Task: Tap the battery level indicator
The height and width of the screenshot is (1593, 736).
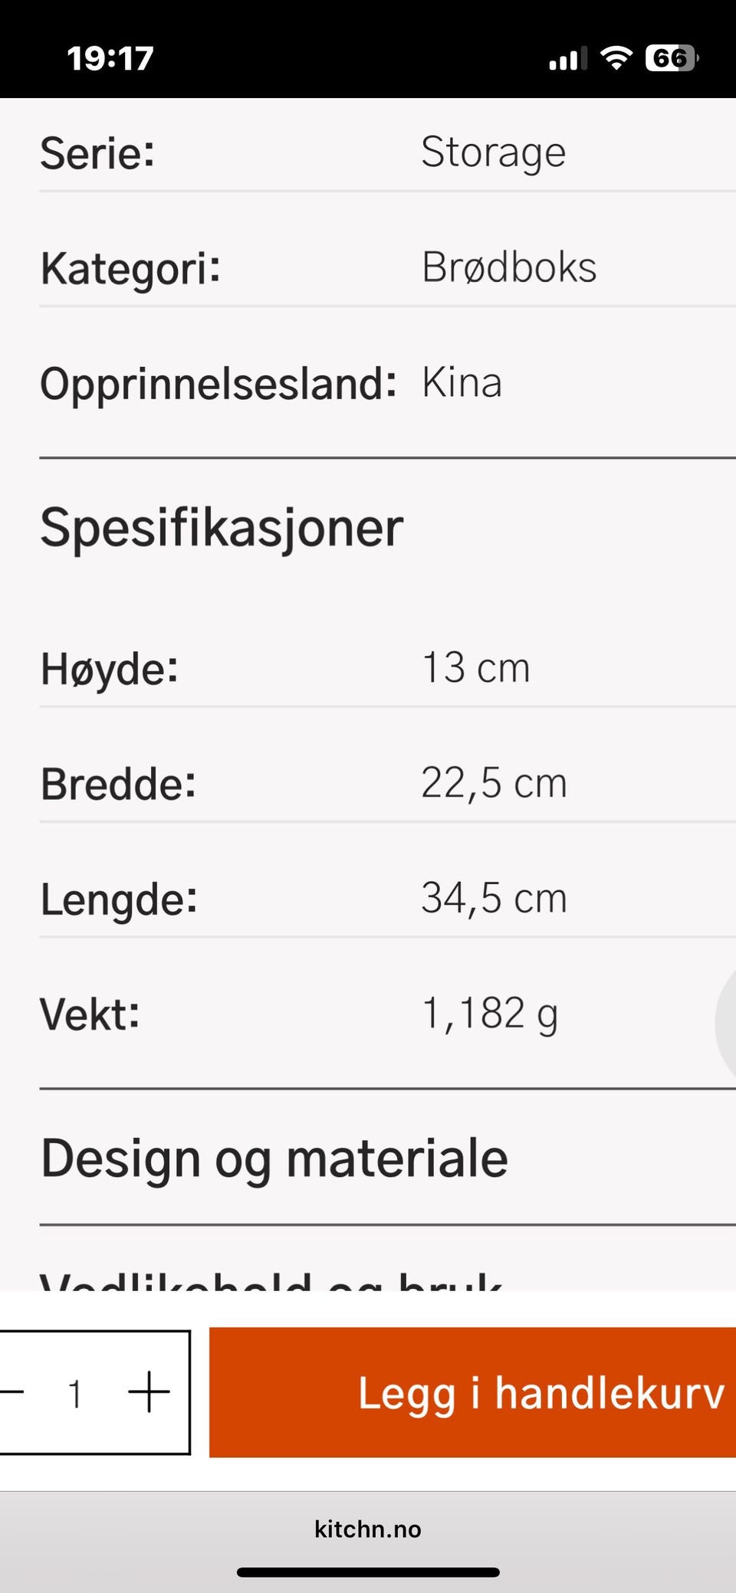Action: 672,58
